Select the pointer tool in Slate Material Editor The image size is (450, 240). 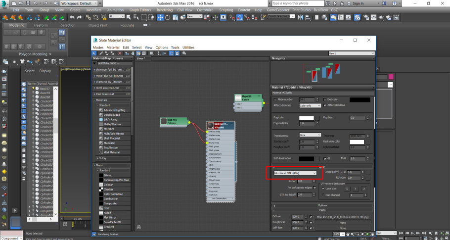pyautogui.click(x=94, y=53)
